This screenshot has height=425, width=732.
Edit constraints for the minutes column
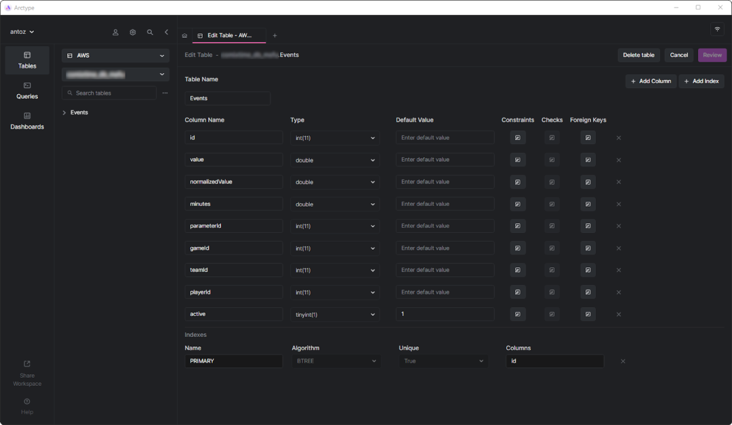(518, 204)
